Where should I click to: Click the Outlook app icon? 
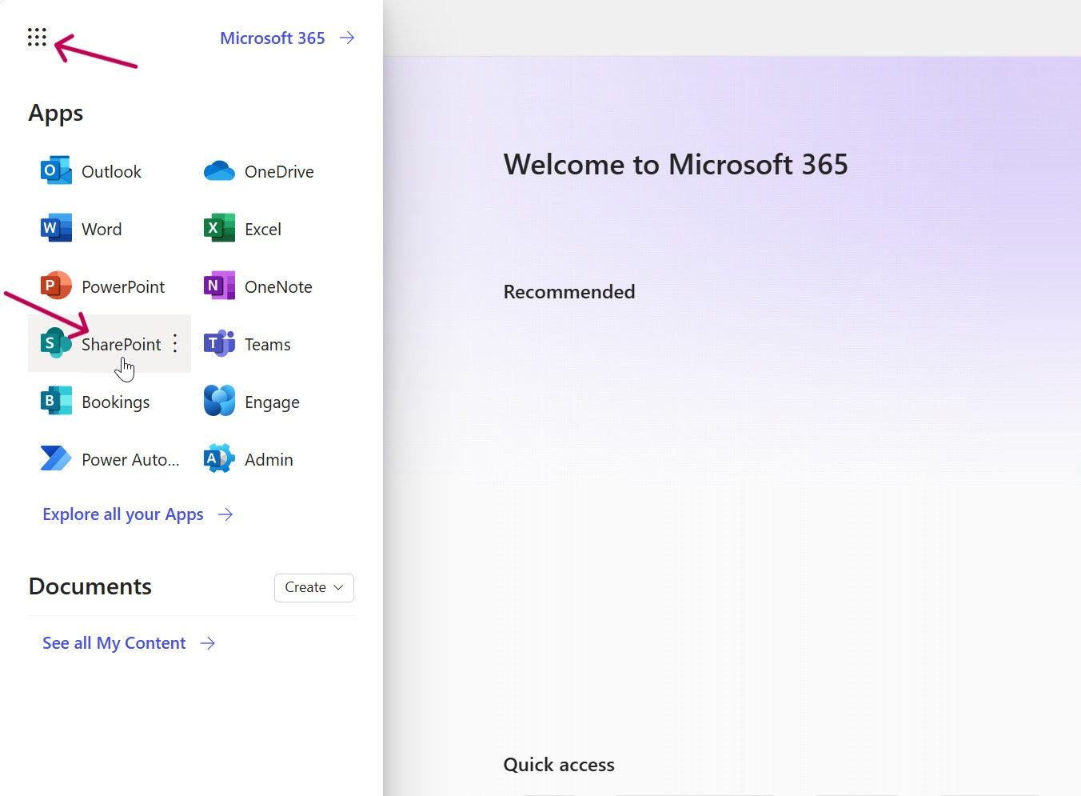pyautogui.click(x=56, y=170)
